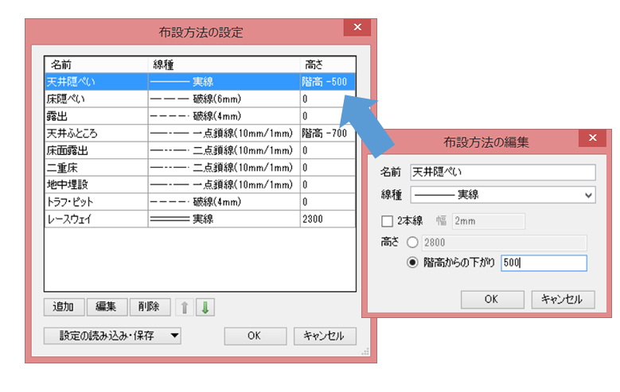Sort by the 名前 column header
Screen dimensions: 620x392
click(x=96, y=64)
